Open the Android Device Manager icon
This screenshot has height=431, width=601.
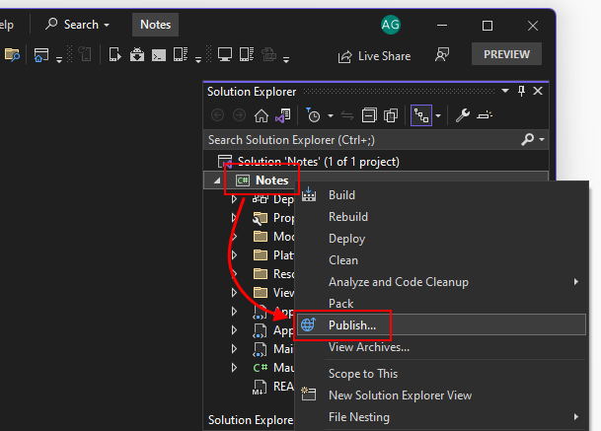115,55
